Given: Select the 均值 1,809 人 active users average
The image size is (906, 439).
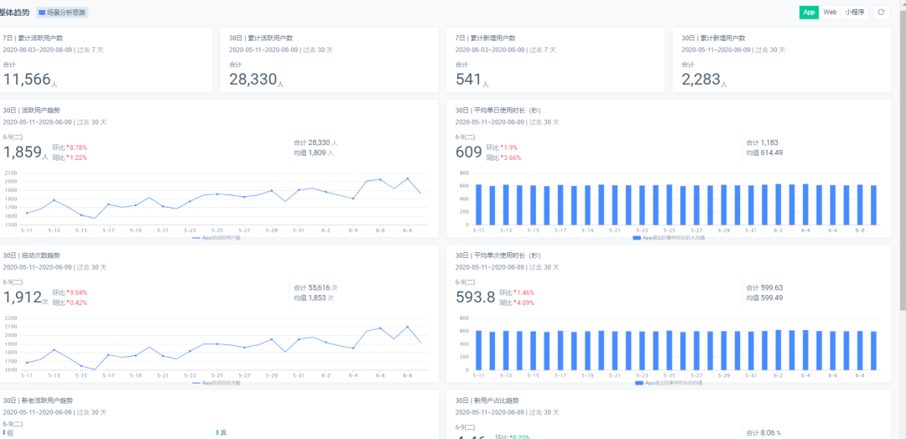Looking at the screenshot, I should point(314,152).
